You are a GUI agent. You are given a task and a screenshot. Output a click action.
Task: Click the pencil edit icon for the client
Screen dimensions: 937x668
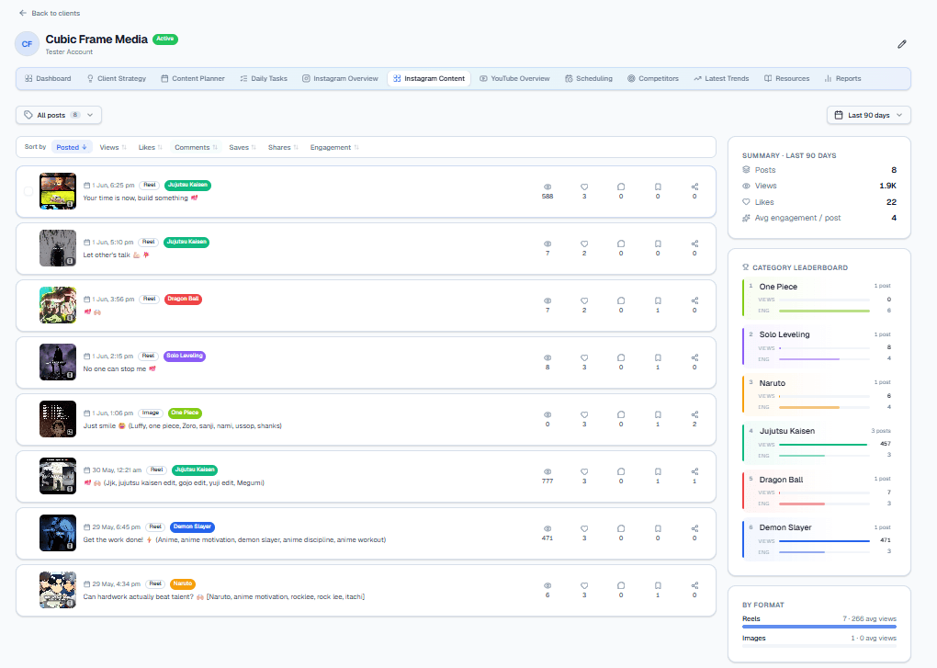(902, 44)
